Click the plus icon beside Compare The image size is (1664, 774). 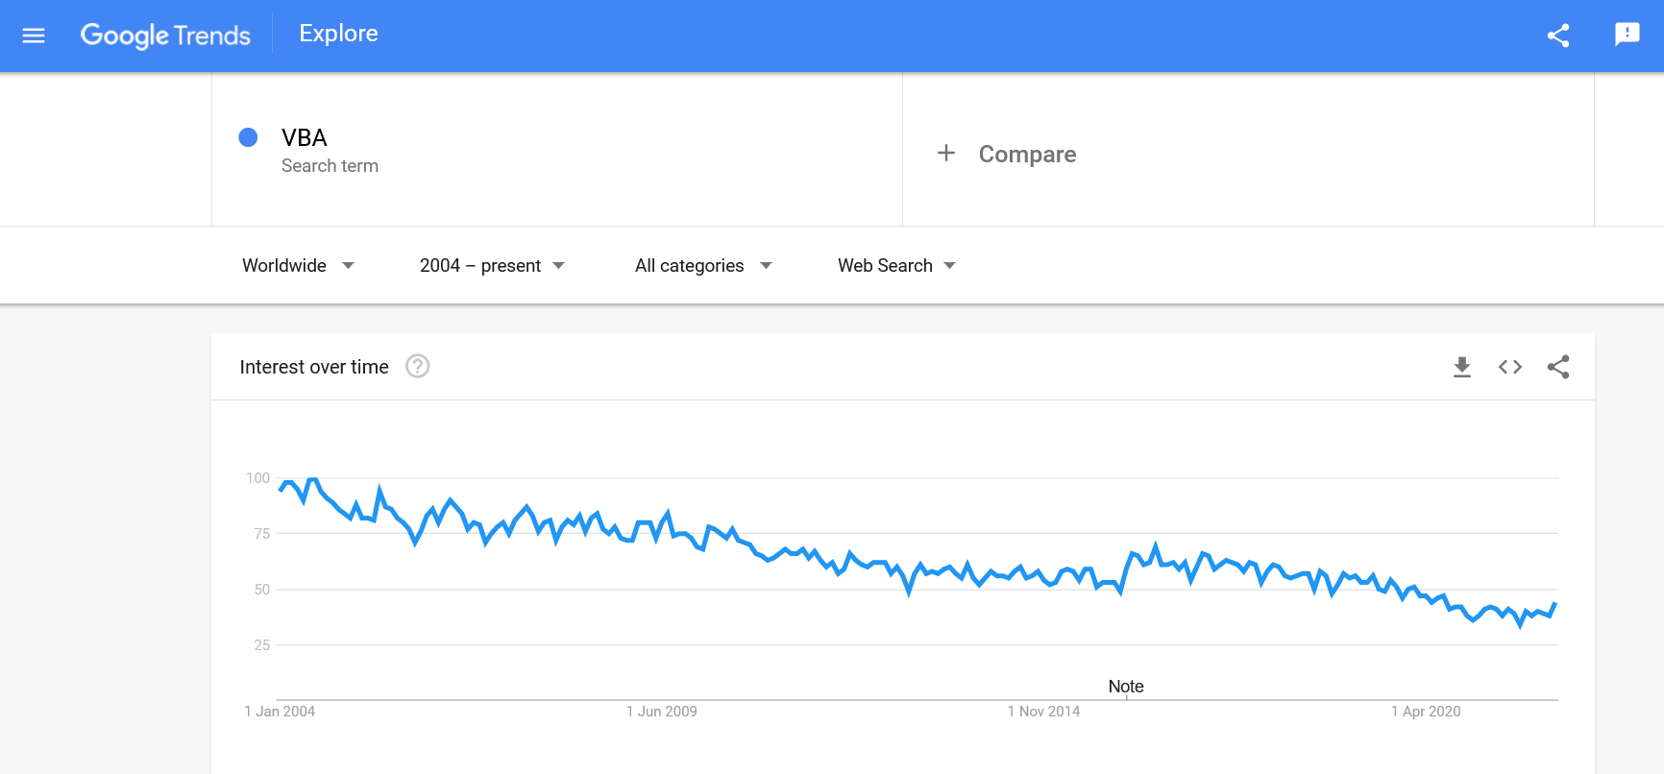946,154
